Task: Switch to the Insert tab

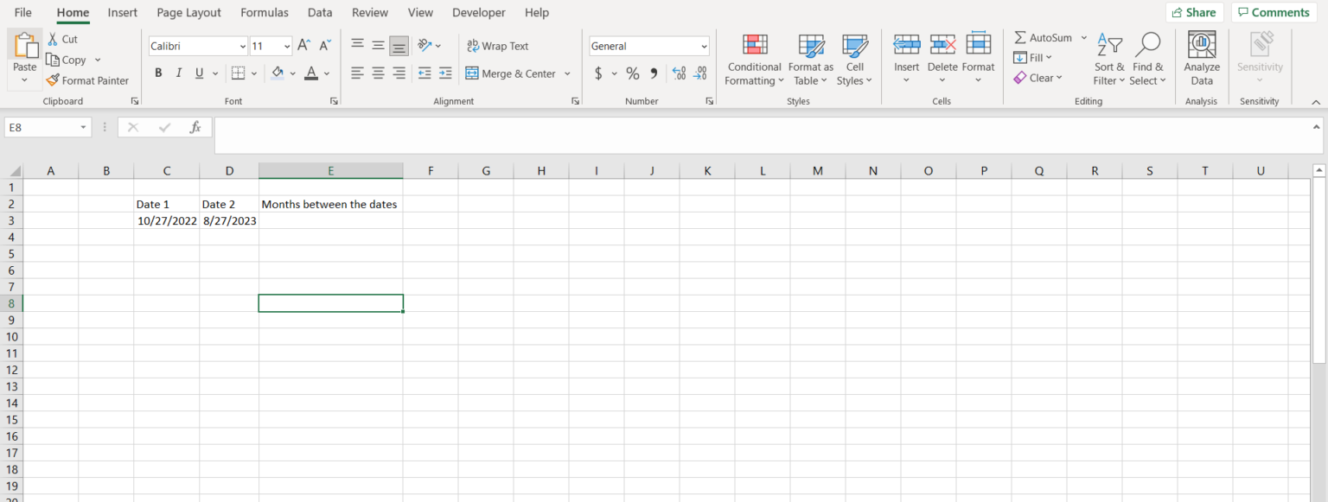Action: 122,12
